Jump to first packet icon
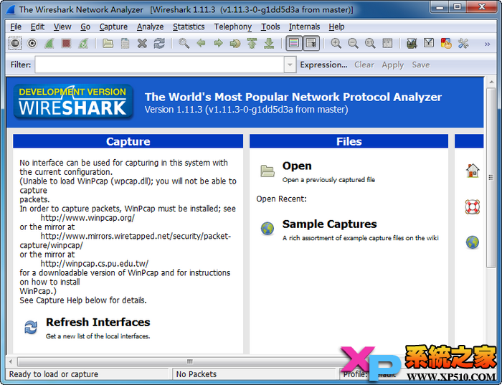Image resolution: width=502 pixels, height=385 pixels. 252,43
